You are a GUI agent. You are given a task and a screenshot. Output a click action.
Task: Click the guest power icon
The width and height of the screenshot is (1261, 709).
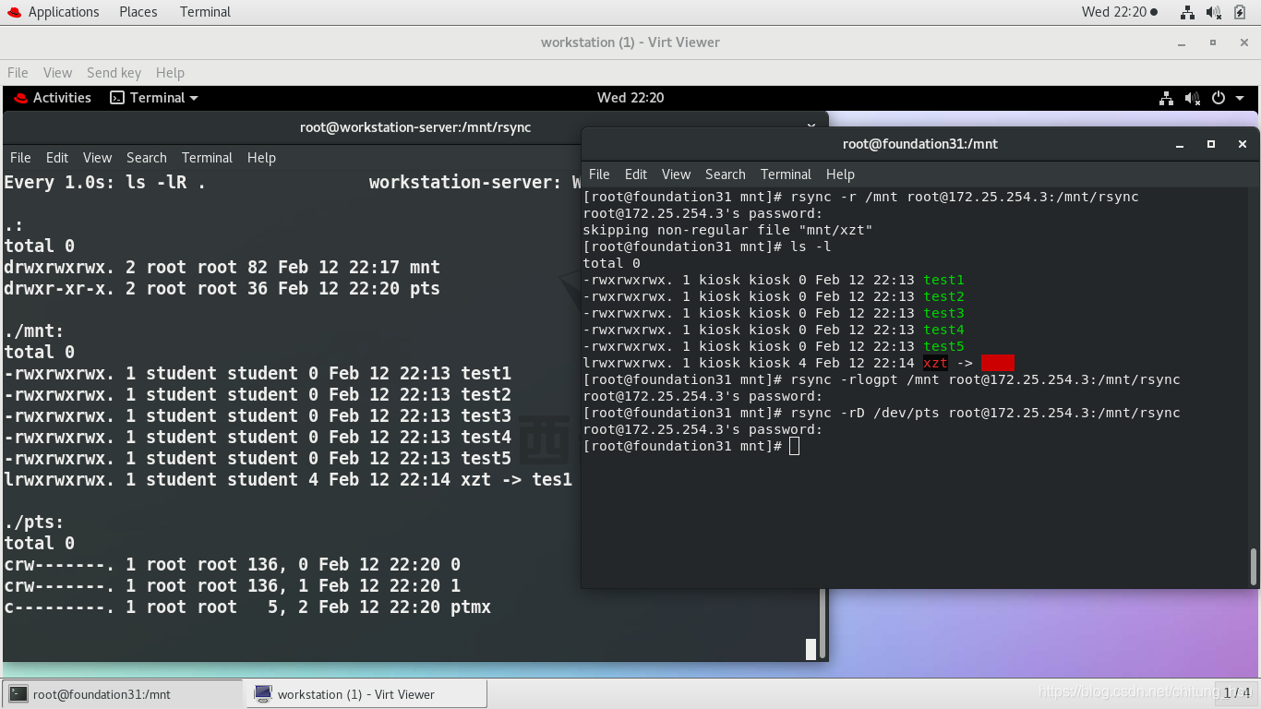coord(1219,98)
